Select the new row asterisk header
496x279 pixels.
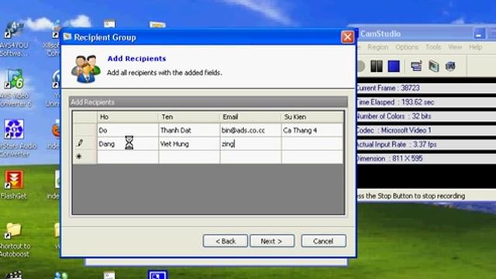tap(84, 157)
